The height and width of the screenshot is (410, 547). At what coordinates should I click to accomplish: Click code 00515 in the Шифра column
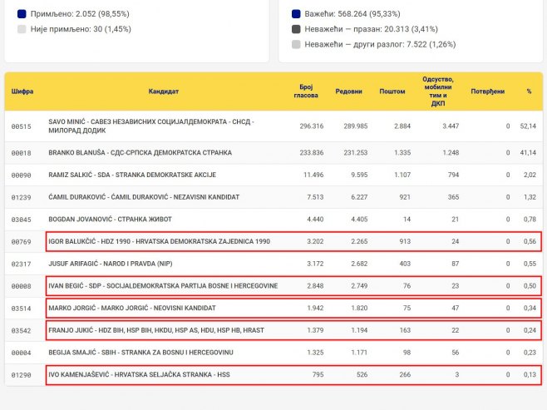(x=22, y=126)
